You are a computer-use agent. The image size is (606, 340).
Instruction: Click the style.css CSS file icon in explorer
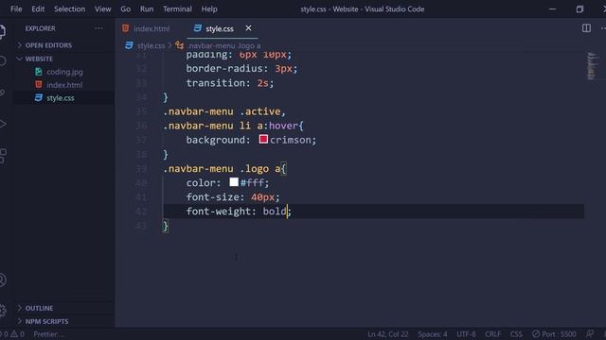pyautogui.click(x=39, y=97)
